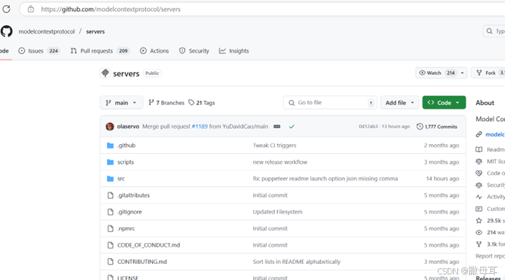The height and width of the screenshot is (280, 505).
Task: View the 1,777 Commits history
Action: [x=437, y=127]
